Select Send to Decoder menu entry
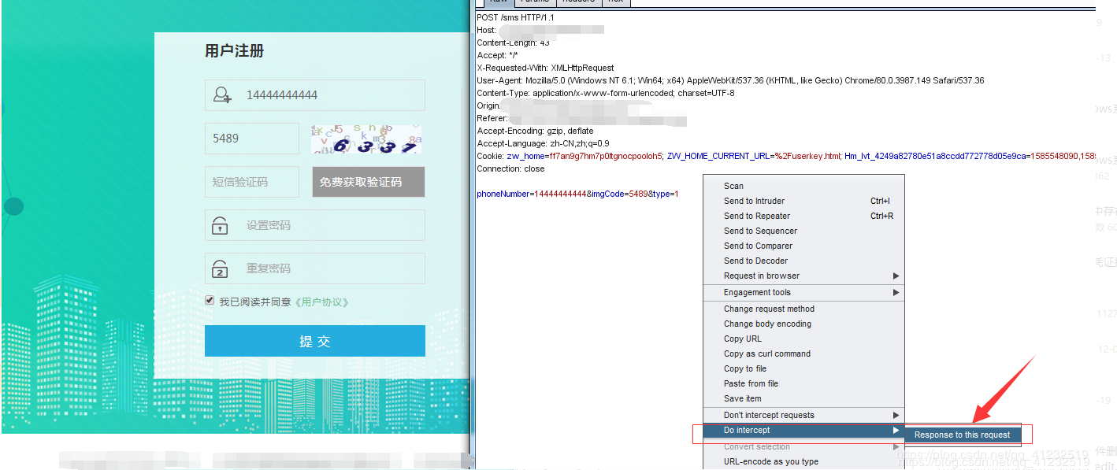Image resolution: width=1117 pixels, height=470 pixels. [x=803, y=261]
